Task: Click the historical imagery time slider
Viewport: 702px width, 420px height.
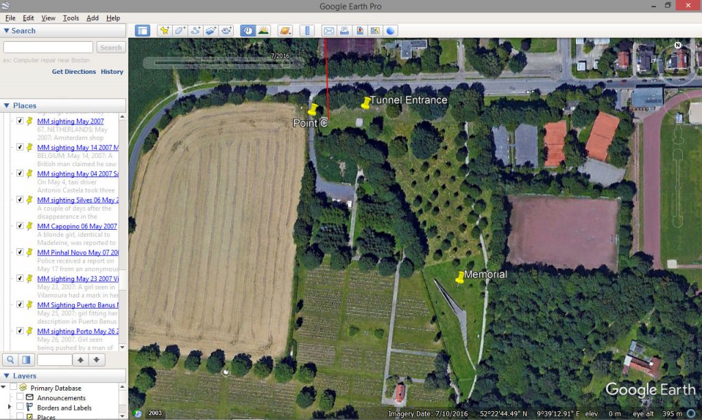Action: click(x=219, y=63)
